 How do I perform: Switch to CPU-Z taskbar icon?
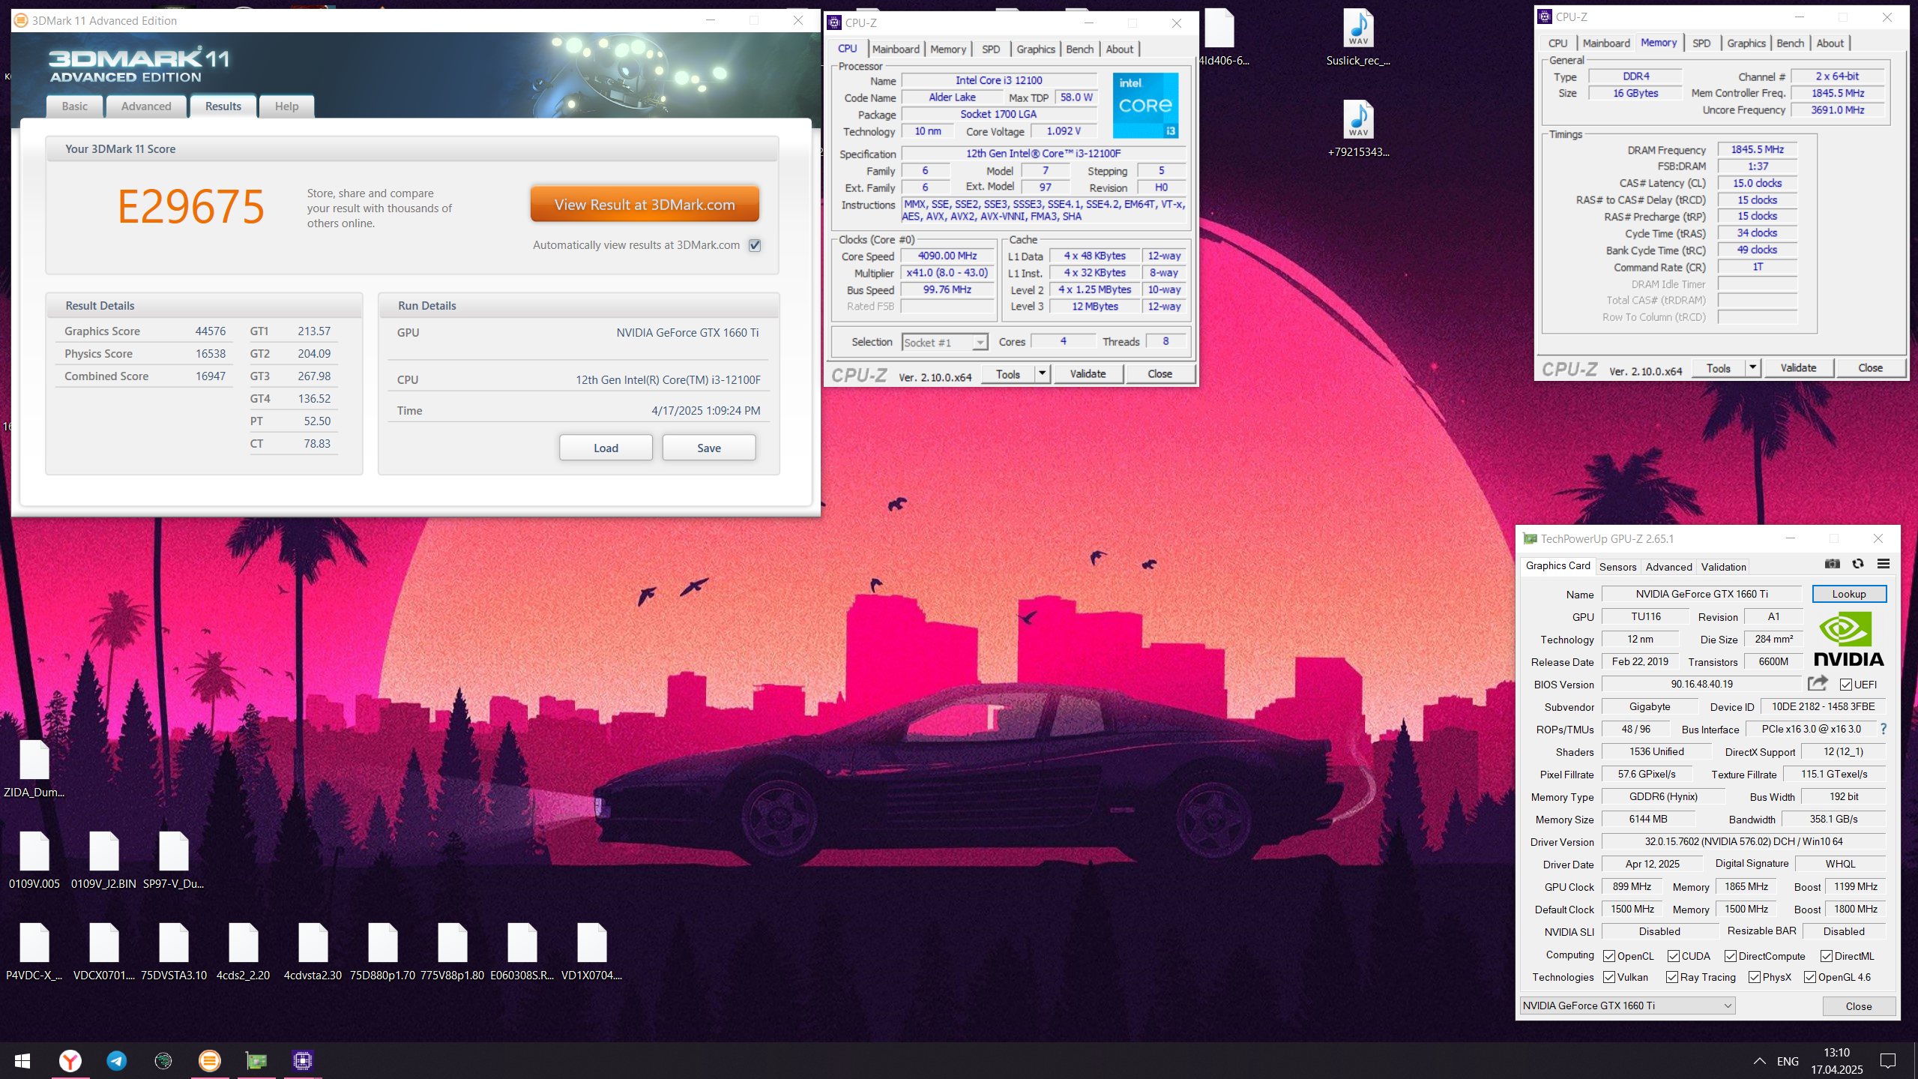tap(303, 1060)
